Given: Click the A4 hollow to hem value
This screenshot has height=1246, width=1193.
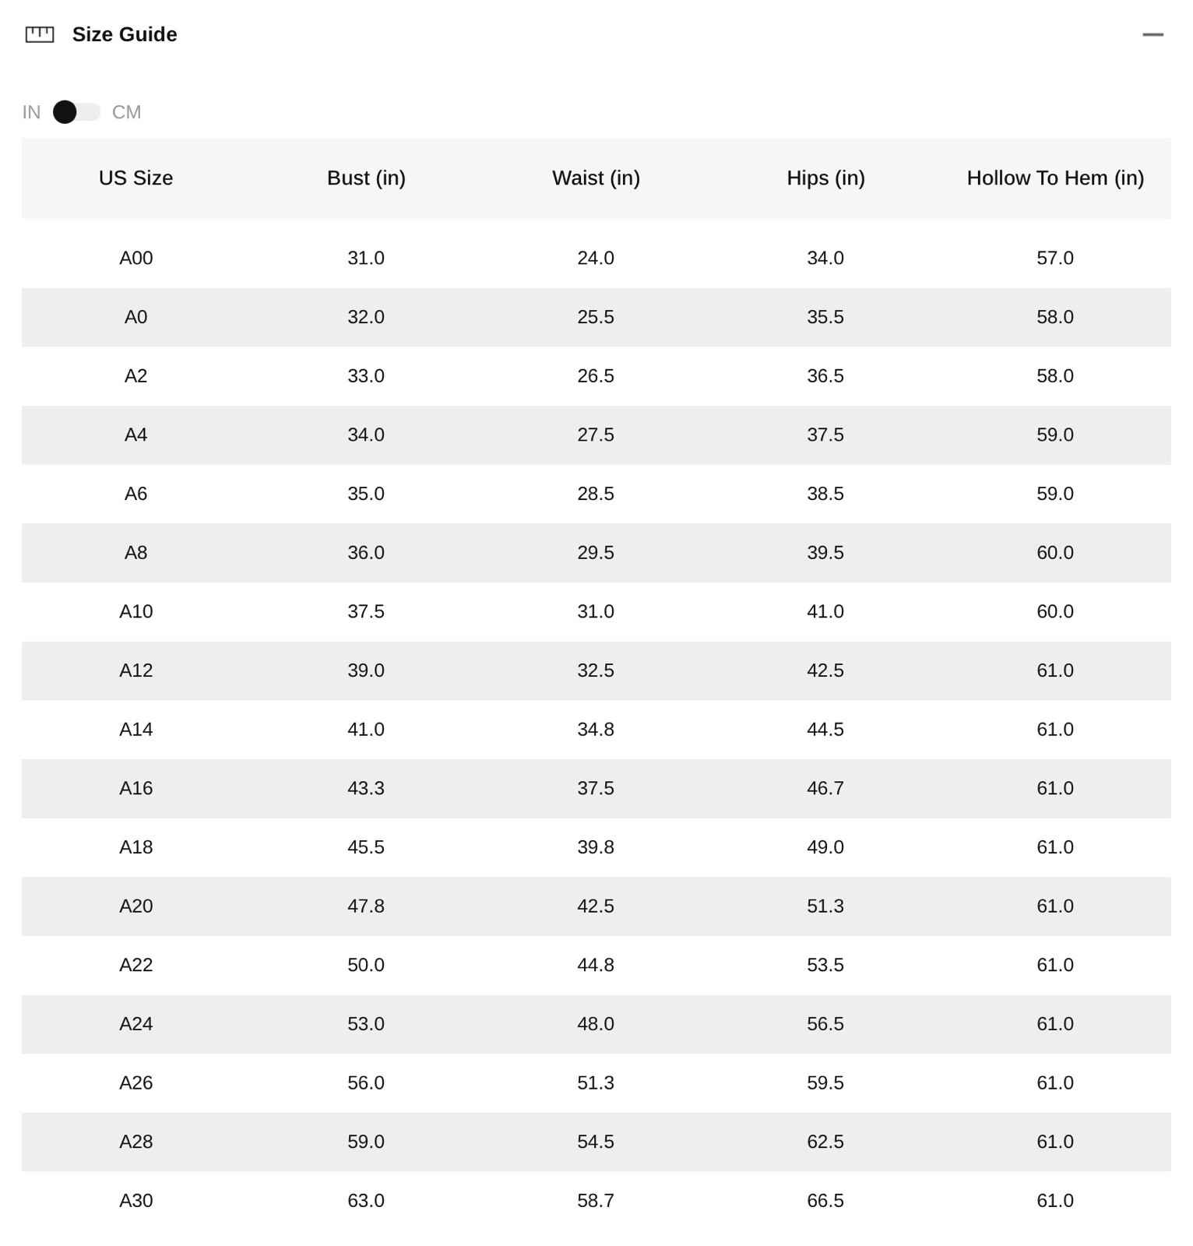Looking at the screenshot, I should pyautogui.click(x=1055, y=435).
